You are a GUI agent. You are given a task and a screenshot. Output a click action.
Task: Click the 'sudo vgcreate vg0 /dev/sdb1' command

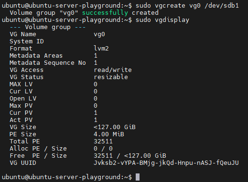click(x=187, y=6)
